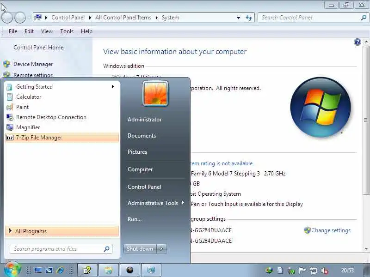Screen dimensions: 370x277
Task: Click the Search Control Panel field
Action: [x=313, y=18]
